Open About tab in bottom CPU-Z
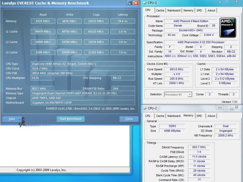Image resolution: width=243 pixels, height=182 pixels. (x=211, y=116)
